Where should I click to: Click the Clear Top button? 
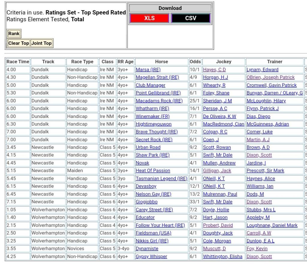coord(19,43)
